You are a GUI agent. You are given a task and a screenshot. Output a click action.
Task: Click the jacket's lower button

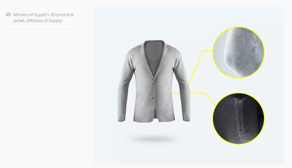pos(152,98)
